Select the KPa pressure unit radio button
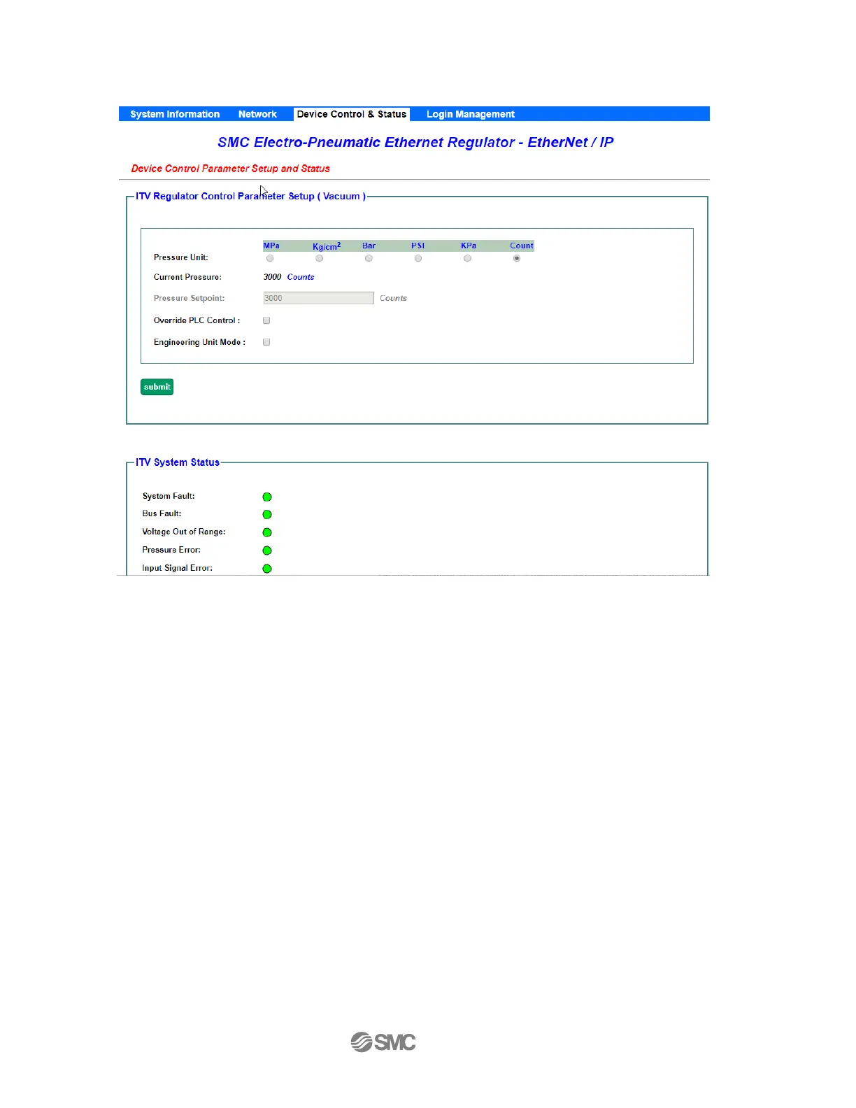 [x=467, y=258]
